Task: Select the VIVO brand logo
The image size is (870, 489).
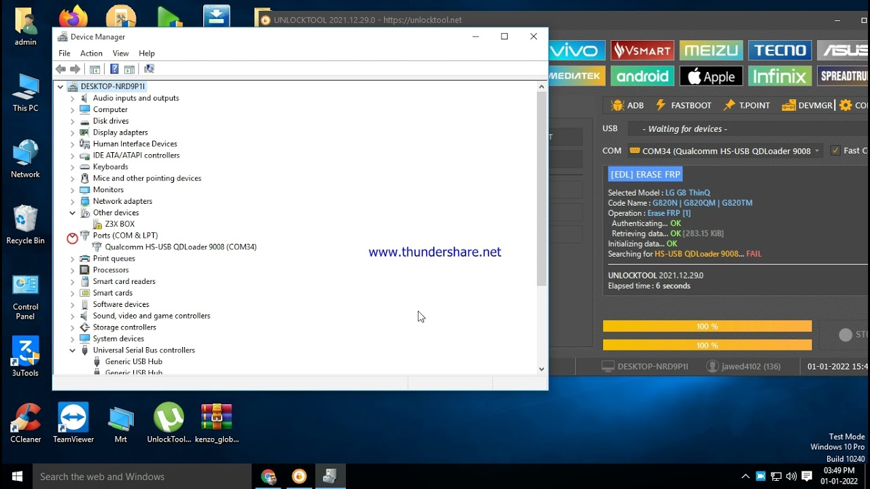Action: 576,50
